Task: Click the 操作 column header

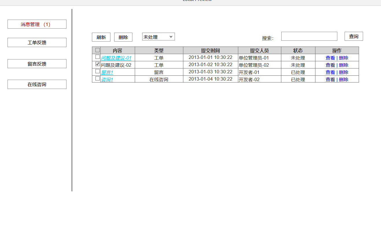Action: 337,51
